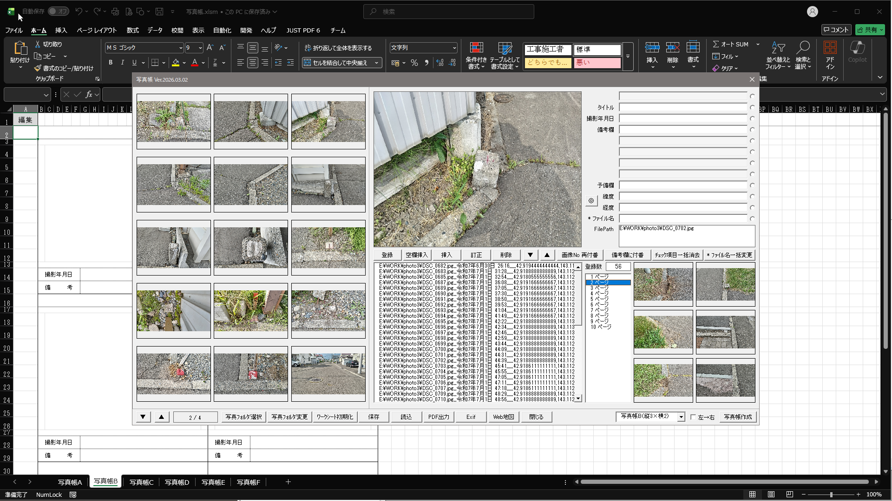Check the 左→右 checkbox
The image size is (892, 501).
click(693, 417)
